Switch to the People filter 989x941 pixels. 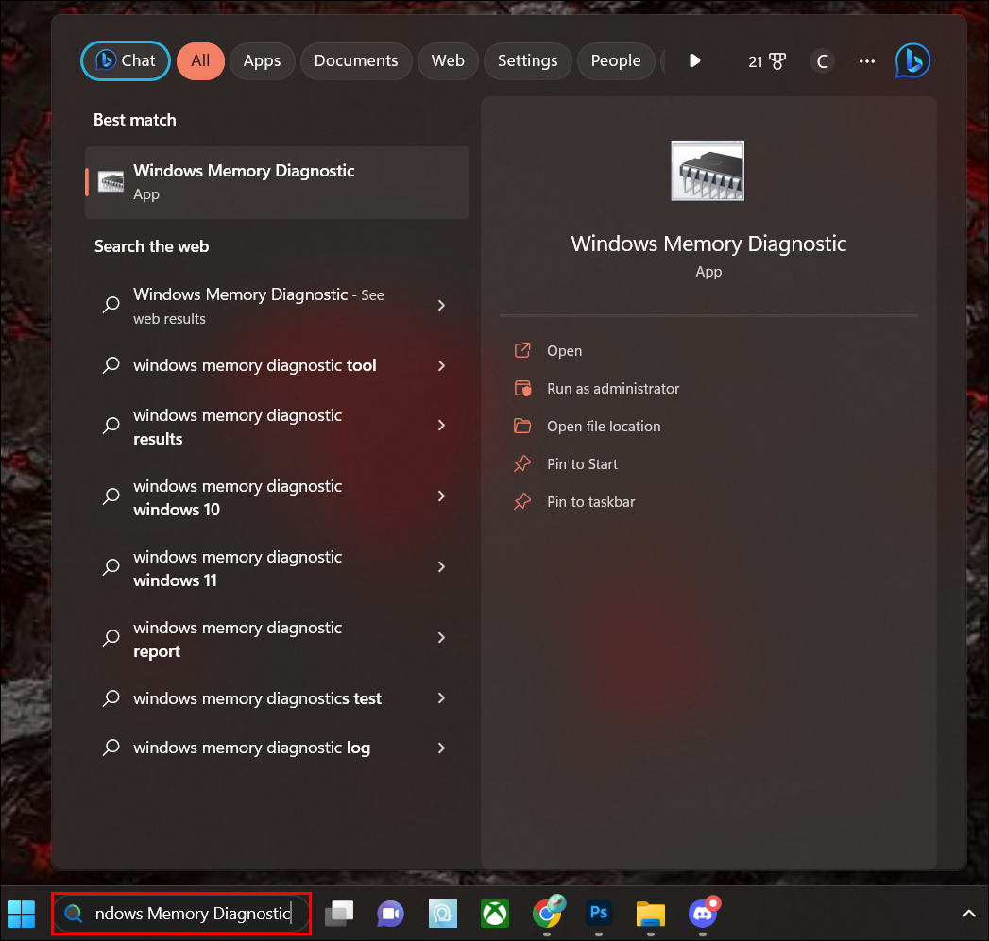tap(616, 61)
